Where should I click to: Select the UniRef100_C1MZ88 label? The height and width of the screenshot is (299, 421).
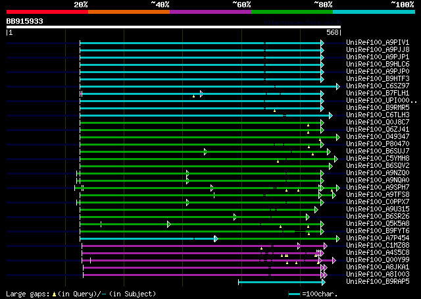tap(378, 246)
